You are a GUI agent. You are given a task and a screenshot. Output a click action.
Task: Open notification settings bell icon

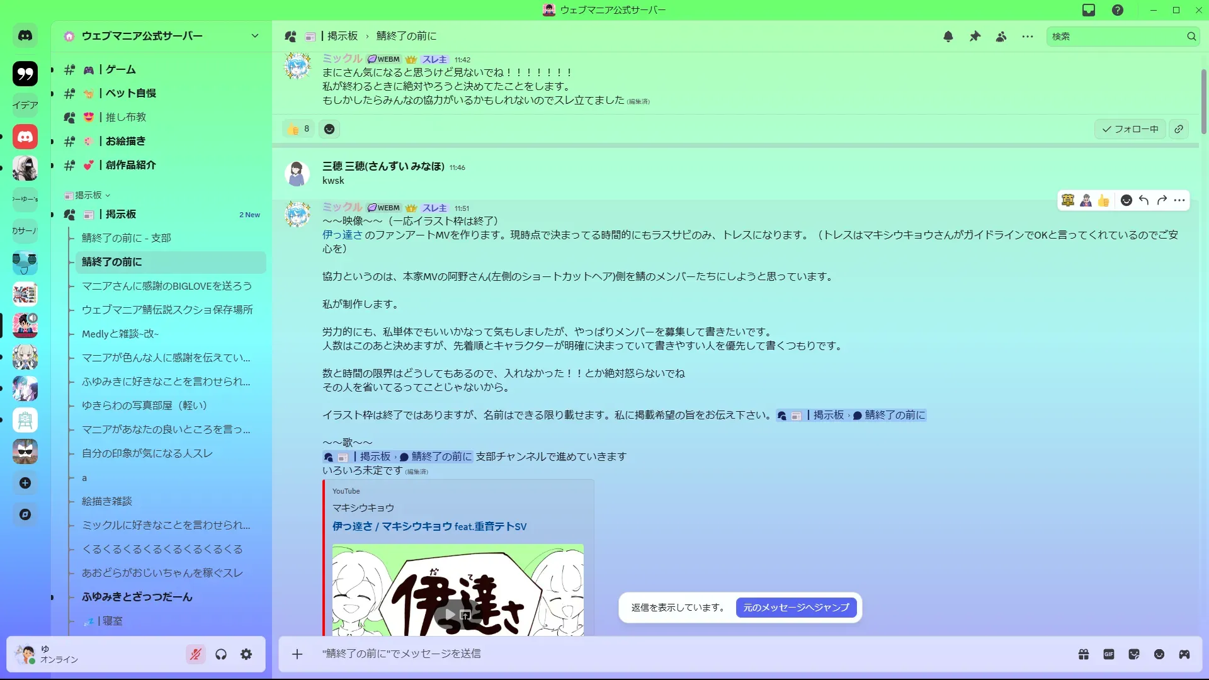point(948,37)
